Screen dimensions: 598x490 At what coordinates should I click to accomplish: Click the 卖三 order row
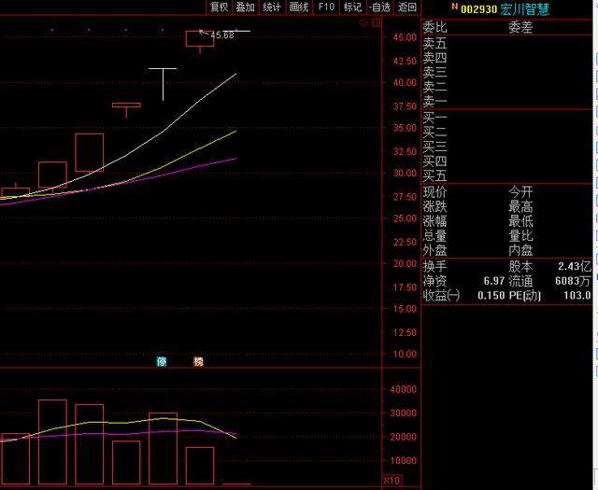[507, 73]
